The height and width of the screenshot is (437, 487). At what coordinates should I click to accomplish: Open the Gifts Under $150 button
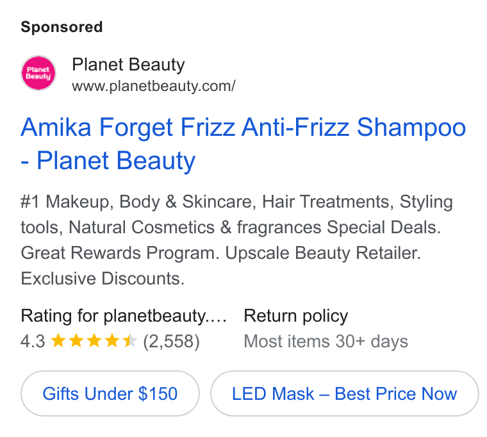pyautogui.click(x=110, y=393)
